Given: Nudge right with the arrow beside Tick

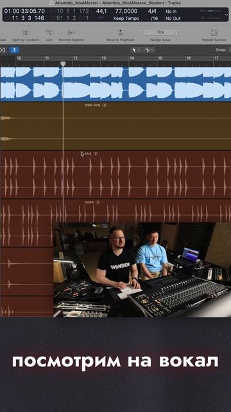Looking at the screenshot, I should pos(178,32).
